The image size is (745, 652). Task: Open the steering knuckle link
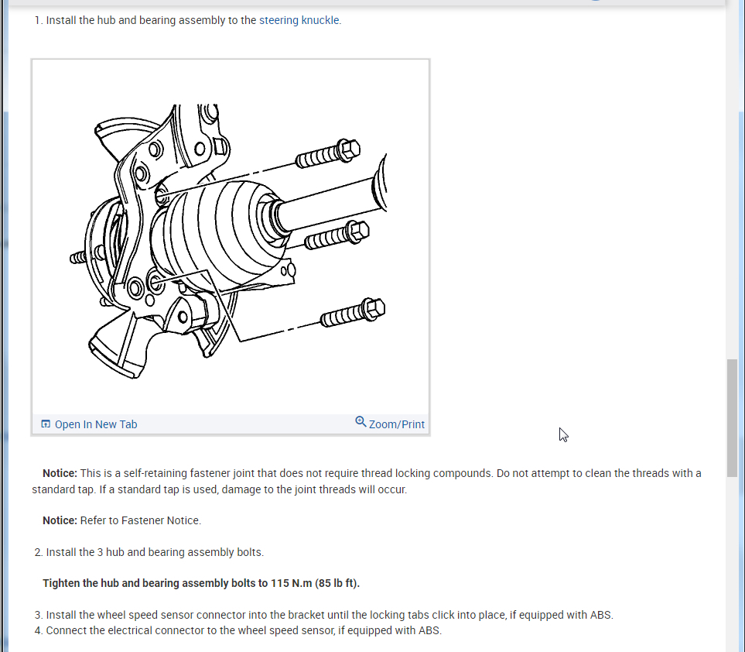[x=299, y=20]
